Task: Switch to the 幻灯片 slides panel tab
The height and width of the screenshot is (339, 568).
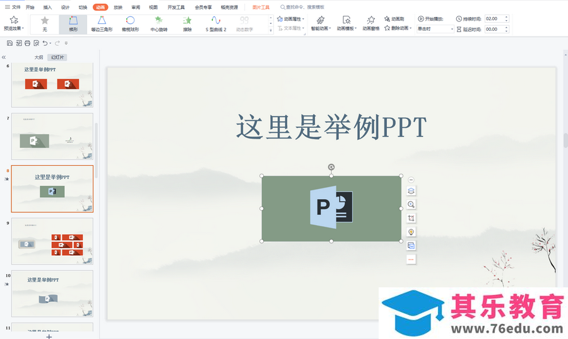Action: click(x=57, y=57)
